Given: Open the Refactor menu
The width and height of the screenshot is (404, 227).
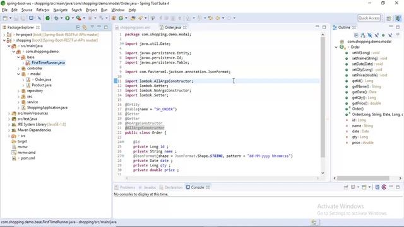Looking at the screenshot, I should [x=43, y=10].
